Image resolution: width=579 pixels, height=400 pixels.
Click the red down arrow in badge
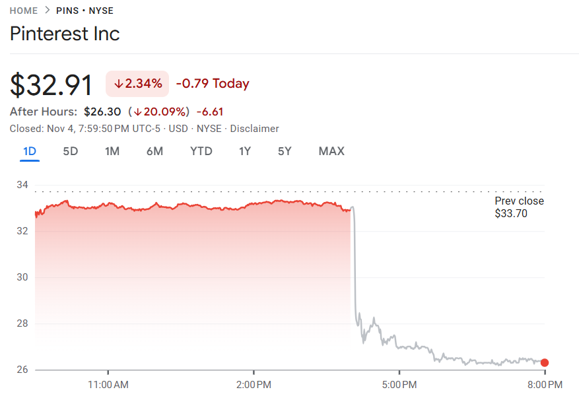tap(119, 84)
